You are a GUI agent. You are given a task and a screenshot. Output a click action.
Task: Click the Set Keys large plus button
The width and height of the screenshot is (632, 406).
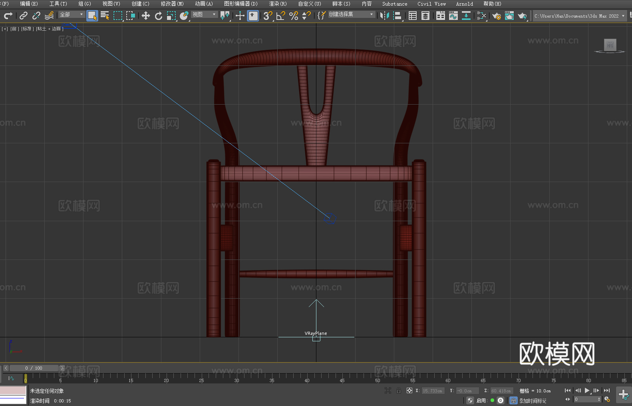pyautogui.click(x=624, y=395)
